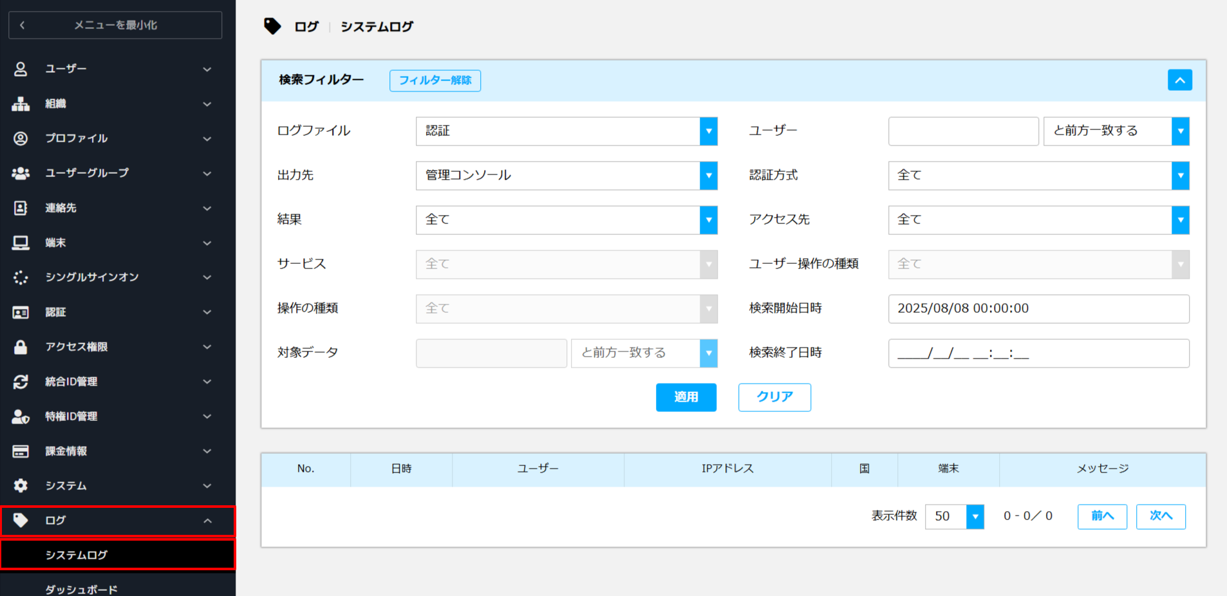Focus the ユーザー text input field

(x=964, y=131)
